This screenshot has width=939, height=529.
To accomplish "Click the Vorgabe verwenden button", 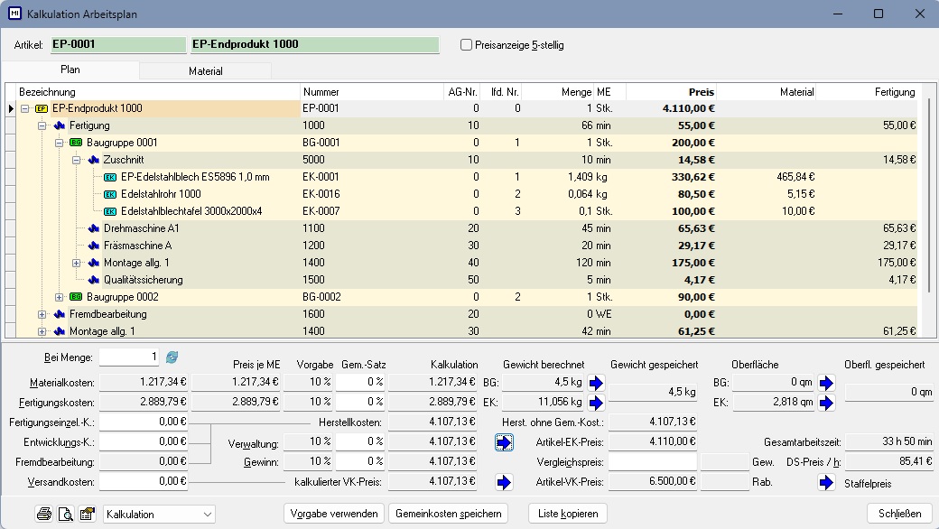I will coord(332,514).
